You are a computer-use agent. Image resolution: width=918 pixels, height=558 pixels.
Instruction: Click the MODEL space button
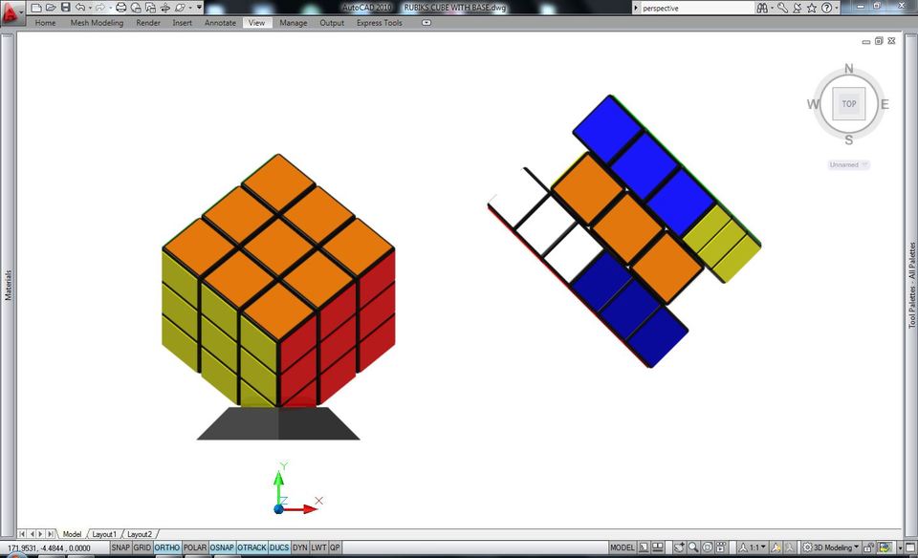pyautogui.click(x=623, y=547)
